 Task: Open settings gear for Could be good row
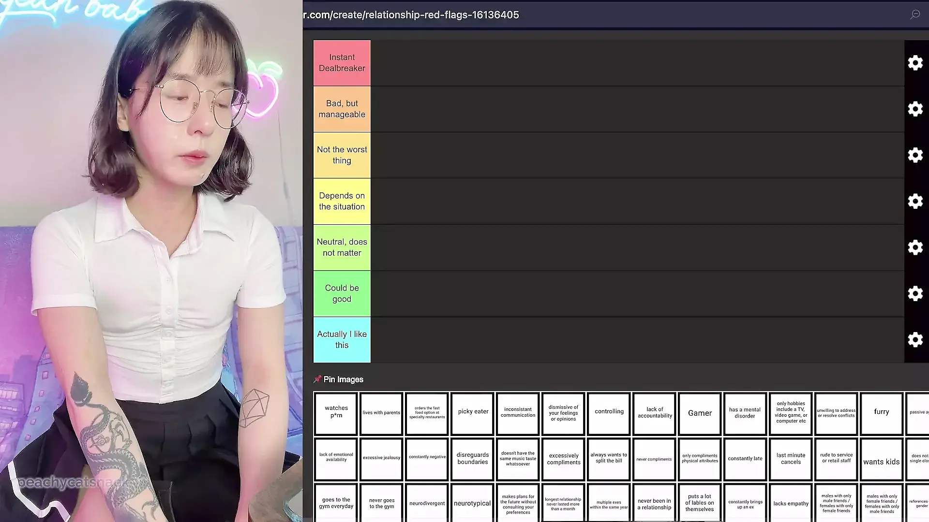pyautogui.click(x=915, y=293)
